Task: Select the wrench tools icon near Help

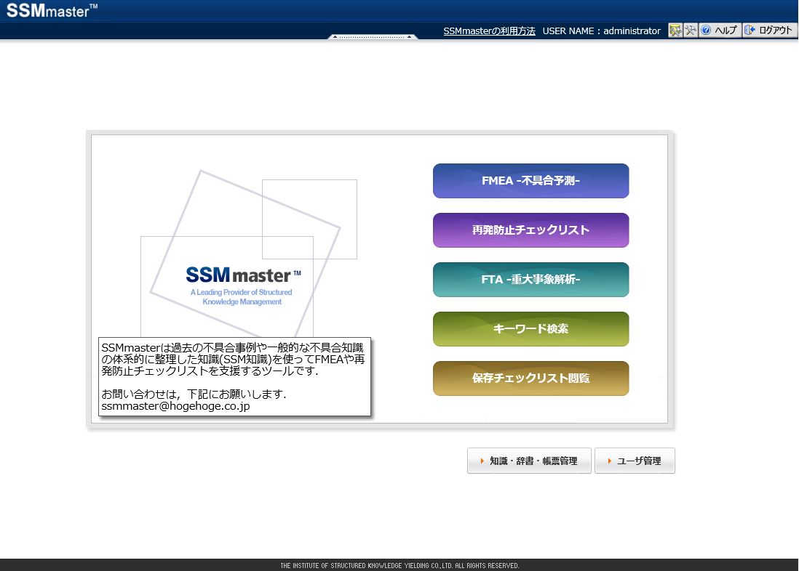Action: 690,30
